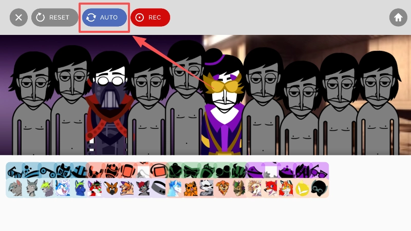Screen dimensions: 411x231
Task: Click the X close button at top left
Action: [18, 17]
